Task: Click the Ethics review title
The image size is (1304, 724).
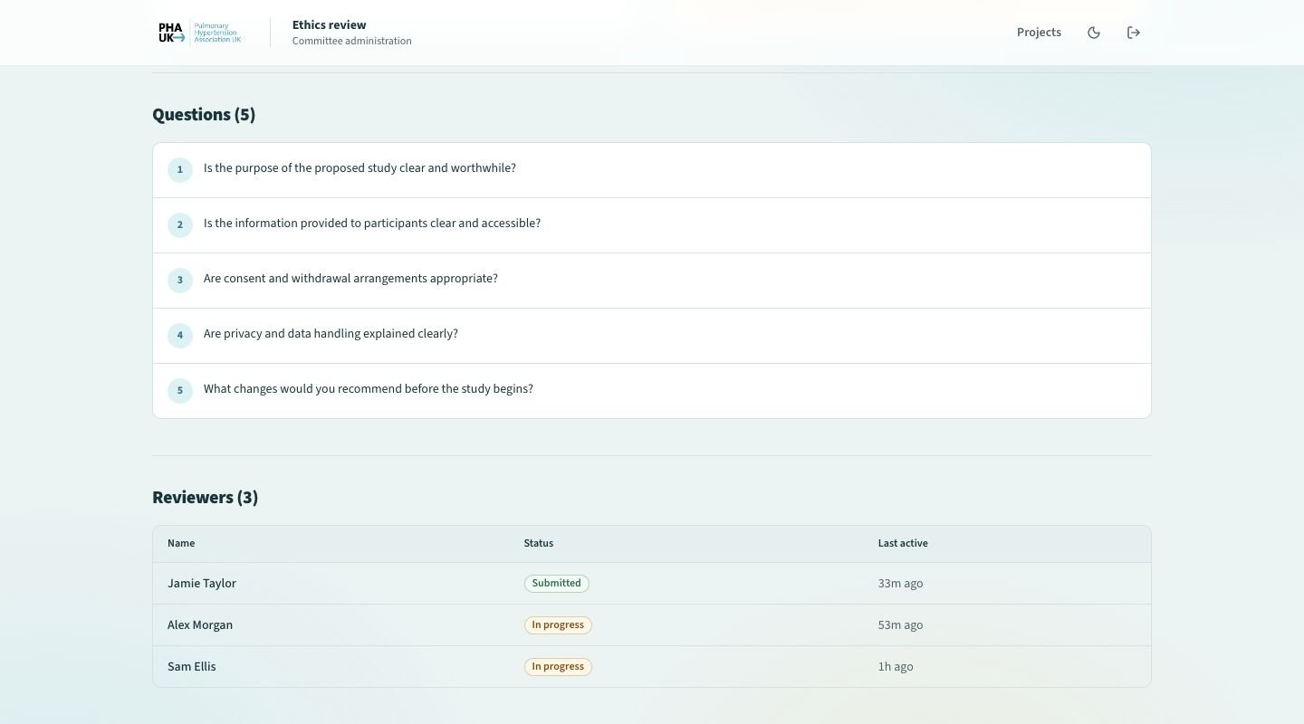Action: tap(329, 24)
